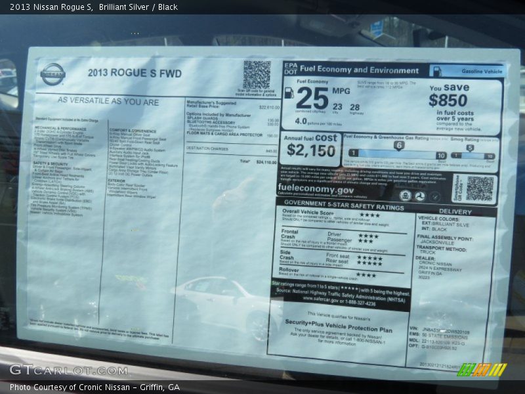Click the www.safercar.gov address line
The height and width of the screenshot is (394, 525).
(339, 301)
